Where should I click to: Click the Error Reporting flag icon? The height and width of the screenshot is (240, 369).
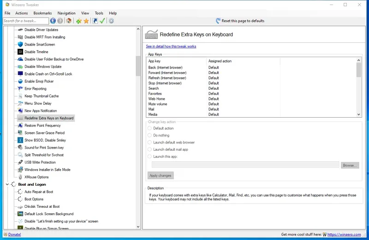20,89
